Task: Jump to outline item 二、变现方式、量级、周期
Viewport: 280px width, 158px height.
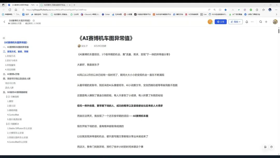Action: [x=16, y=51]
